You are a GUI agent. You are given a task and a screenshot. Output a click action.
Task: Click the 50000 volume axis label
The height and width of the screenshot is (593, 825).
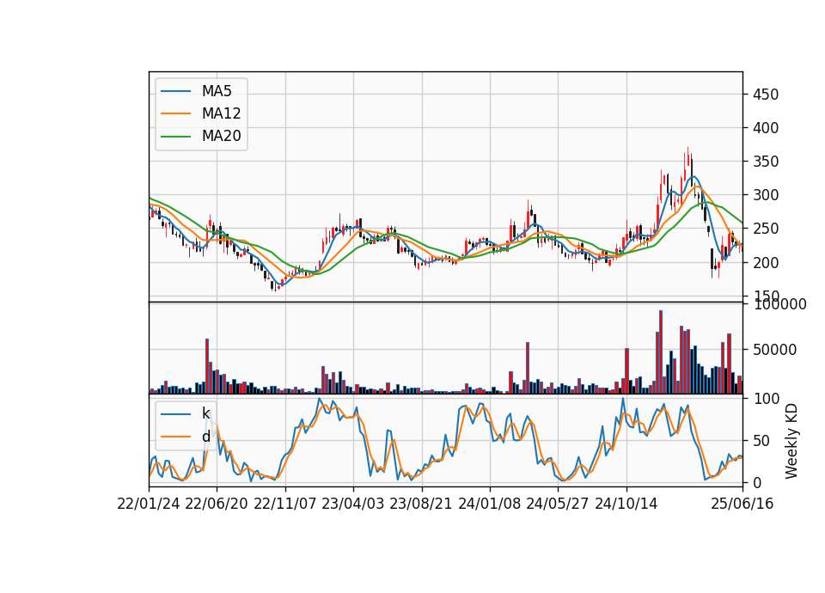point(774,350)
